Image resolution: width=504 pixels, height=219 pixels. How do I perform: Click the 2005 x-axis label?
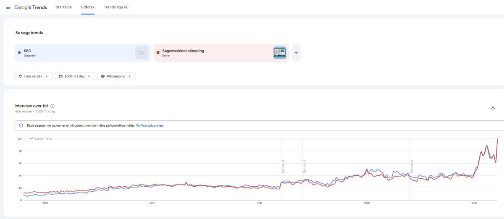[45, 203]
